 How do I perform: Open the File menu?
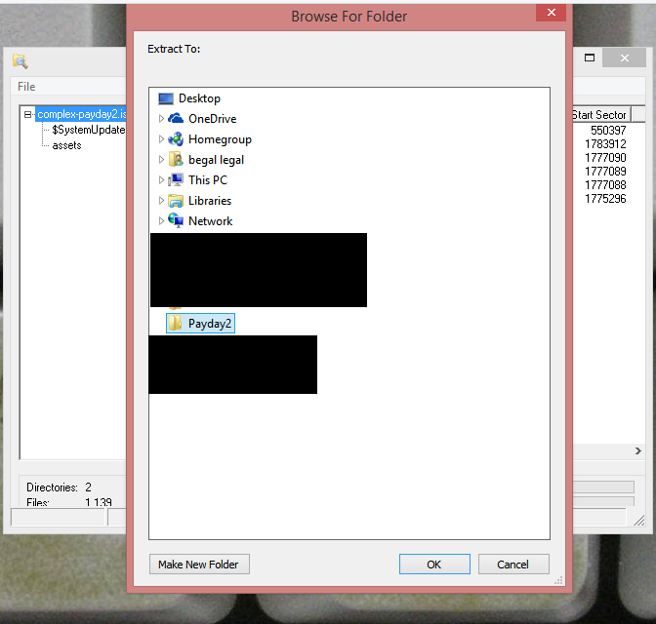coord(26,87)
